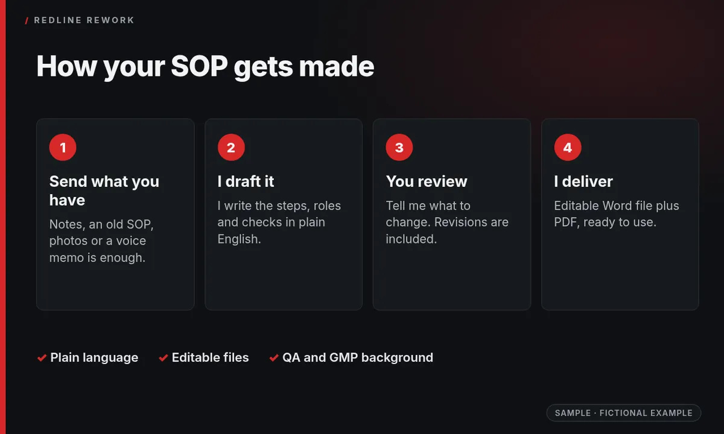Click the checkmark beside Editable files
The width and height of the screenshot is (724, 434).
click(x=164, y=358)
